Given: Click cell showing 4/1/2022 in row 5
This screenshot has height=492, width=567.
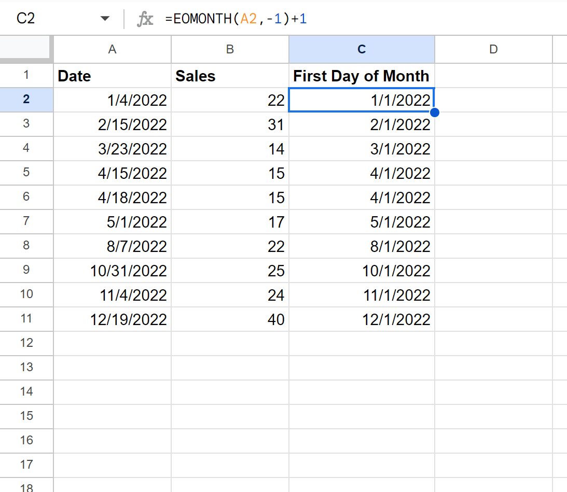Looking at the screenshot, I should point(362,173).
